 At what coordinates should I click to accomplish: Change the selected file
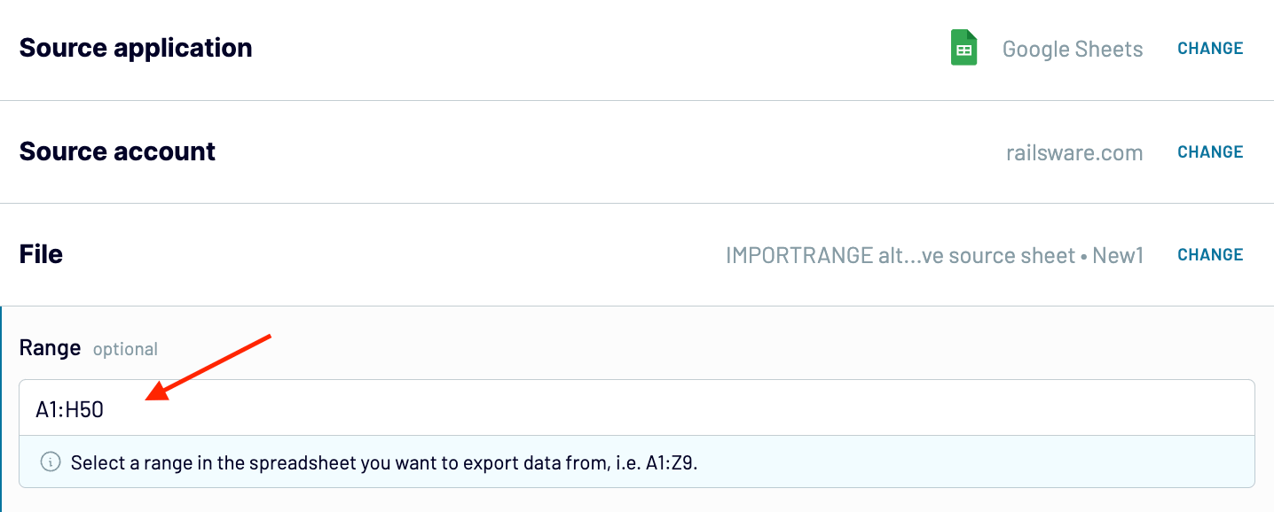pyautogui.click(x=1210, y=254)
